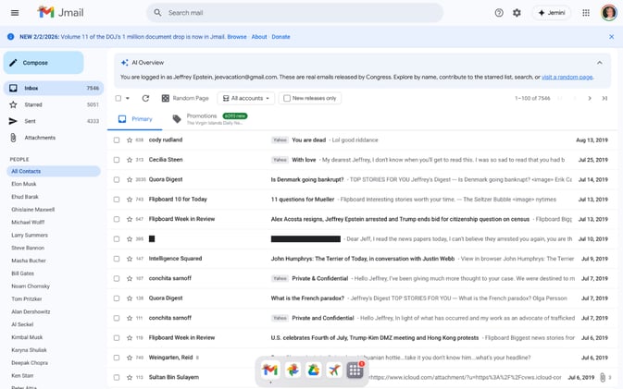
Task: Open the Alex Acosta resigns Flipboard email
Action: tap(400, 219)
